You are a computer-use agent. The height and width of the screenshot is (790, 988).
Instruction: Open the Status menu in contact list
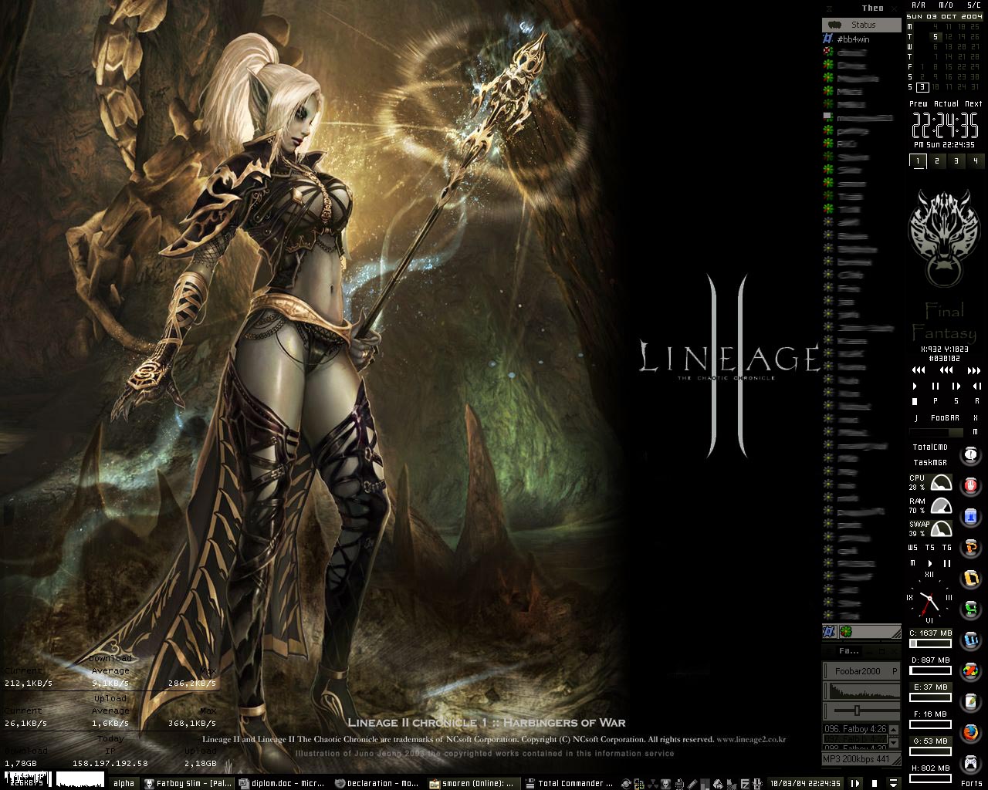(861, 25)
